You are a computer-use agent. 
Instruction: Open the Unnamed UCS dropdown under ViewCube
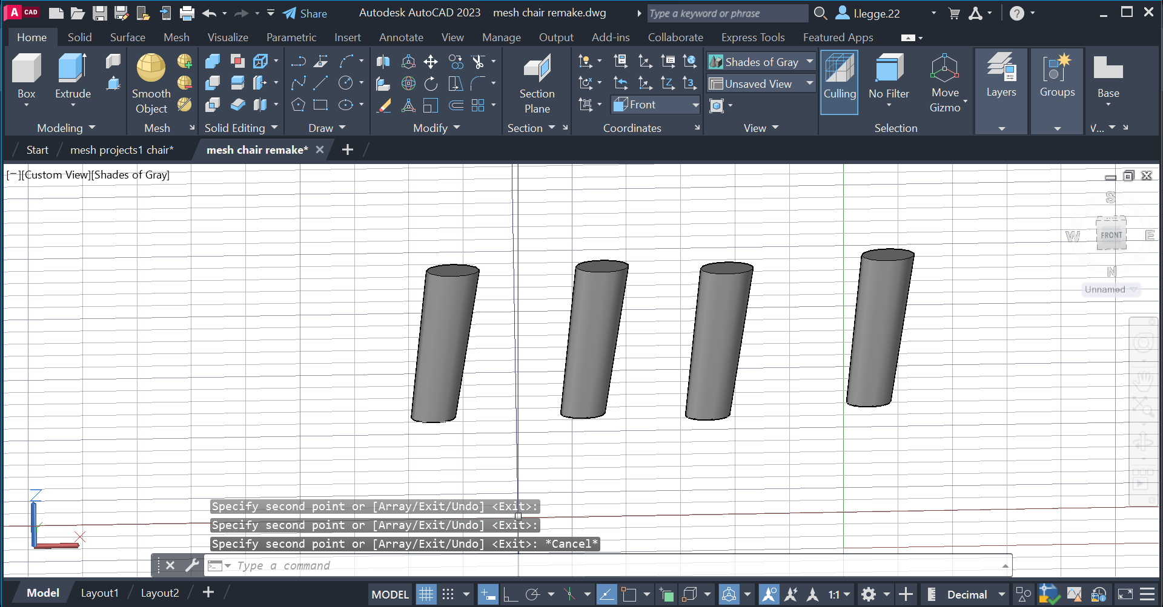[1111, 289]
